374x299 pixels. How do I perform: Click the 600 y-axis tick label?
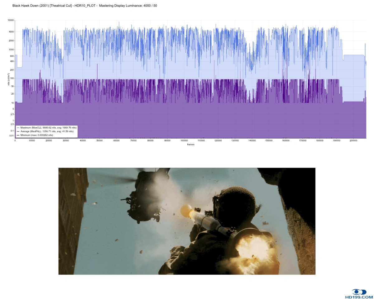pyautogui.click(x=12, y=56)
